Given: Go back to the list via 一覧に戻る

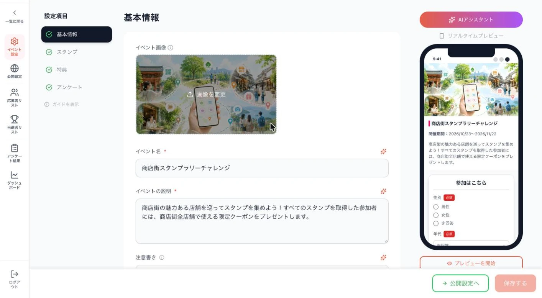Looking at the screenshot, I should (x=14, y=17).
